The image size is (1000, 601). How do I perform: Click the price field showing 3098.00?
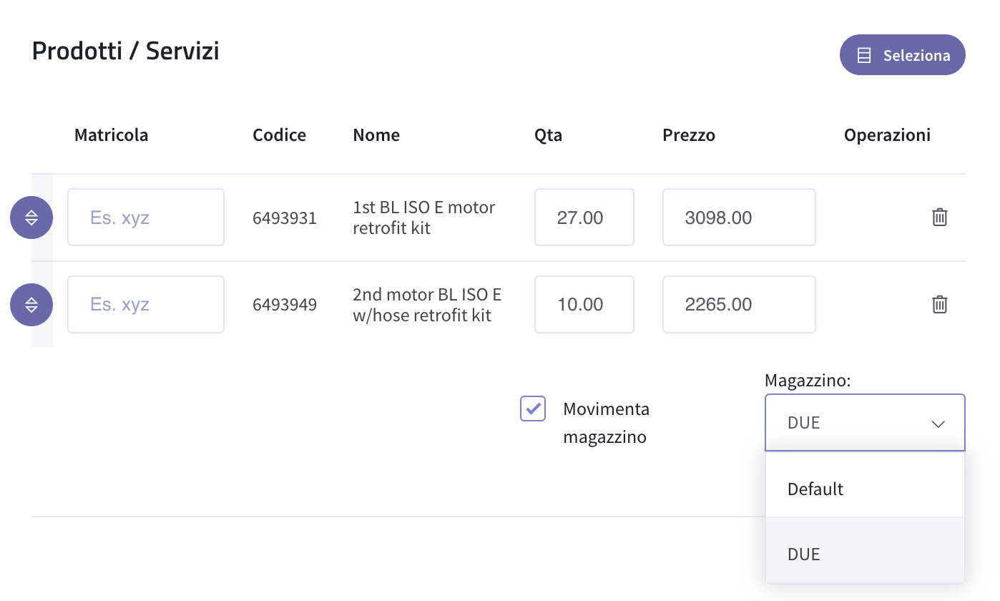tap(739, 218)
